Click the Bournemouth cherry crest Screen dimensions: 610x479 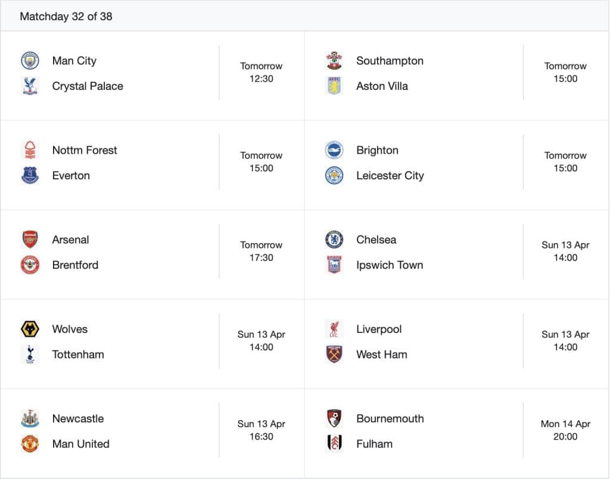pos(334,418)
